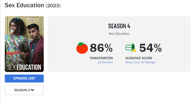Open the 22 Reviews link
192x102 pixels.
pyautogui.click(x=105, y=62)
